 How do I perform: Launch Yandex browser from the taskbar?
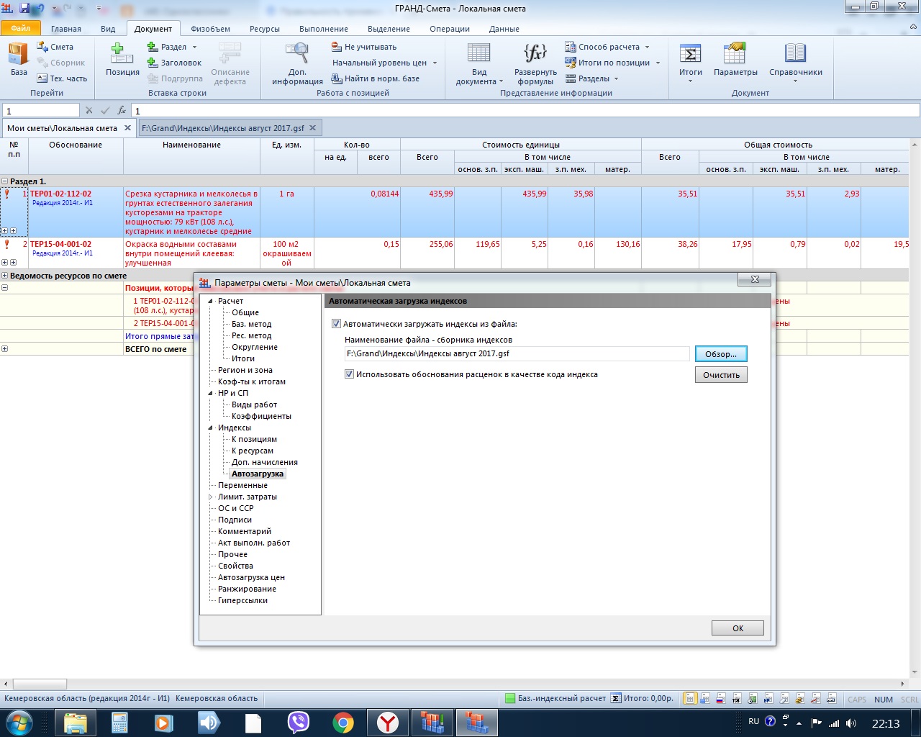pos(389,723)
